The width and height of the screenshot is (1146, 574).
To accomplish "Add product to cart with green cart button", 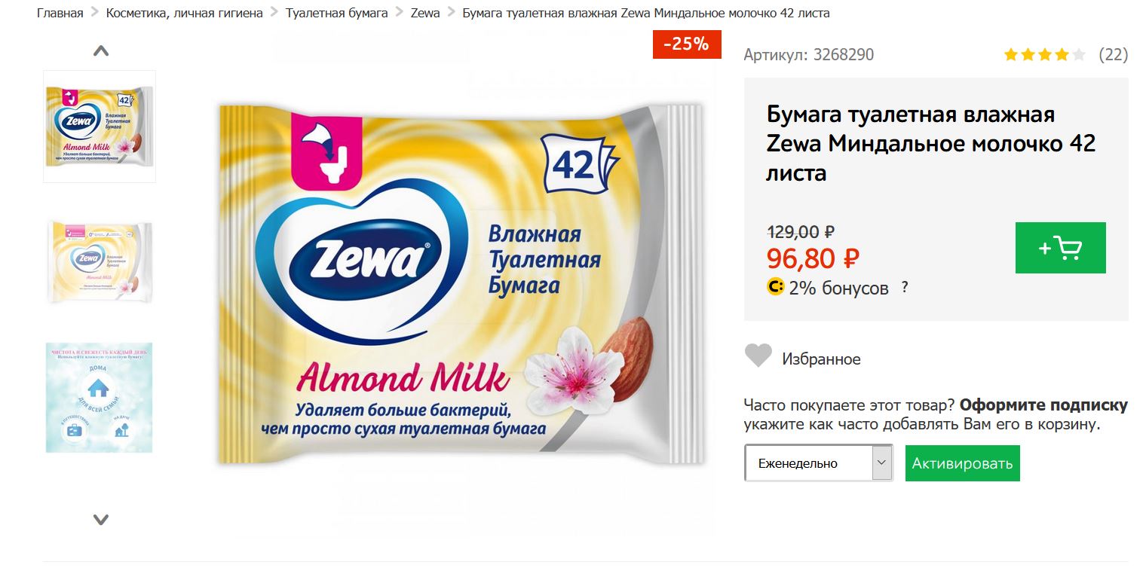I will coord(1060,248).
